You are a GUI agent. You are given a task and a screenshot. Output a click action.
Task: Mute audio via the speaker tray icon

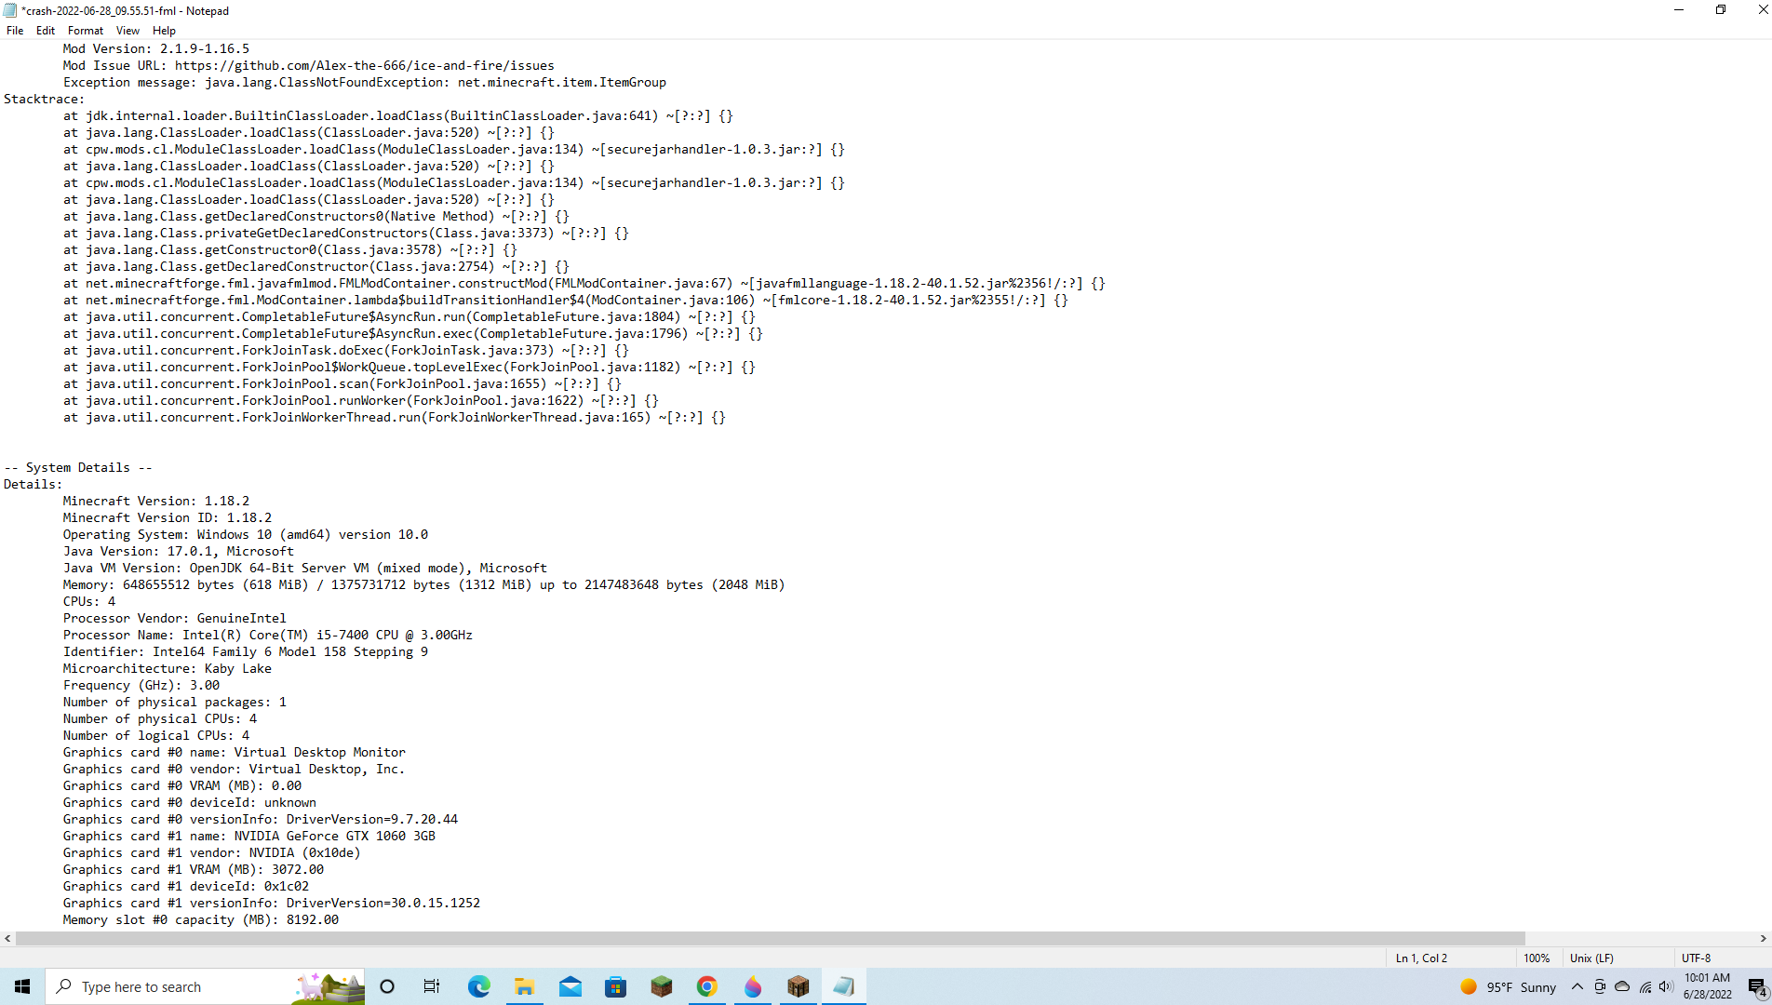1664,986
